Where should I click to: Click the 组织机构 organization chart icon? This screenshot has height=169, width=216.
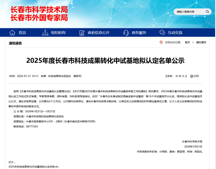(45, 33)
